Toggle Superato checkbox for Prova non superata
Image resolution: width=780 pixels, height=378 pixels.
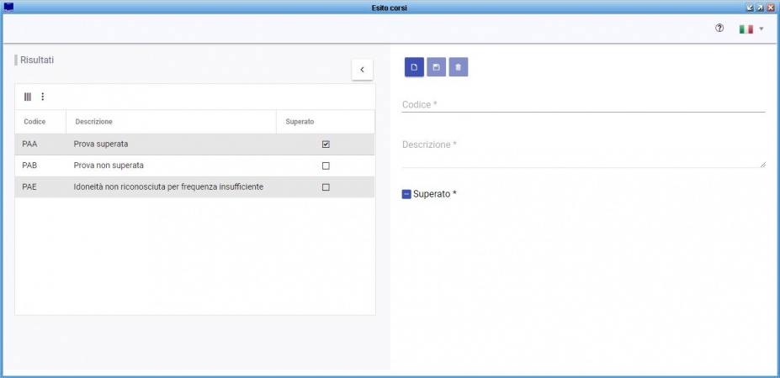coord(326,166)
